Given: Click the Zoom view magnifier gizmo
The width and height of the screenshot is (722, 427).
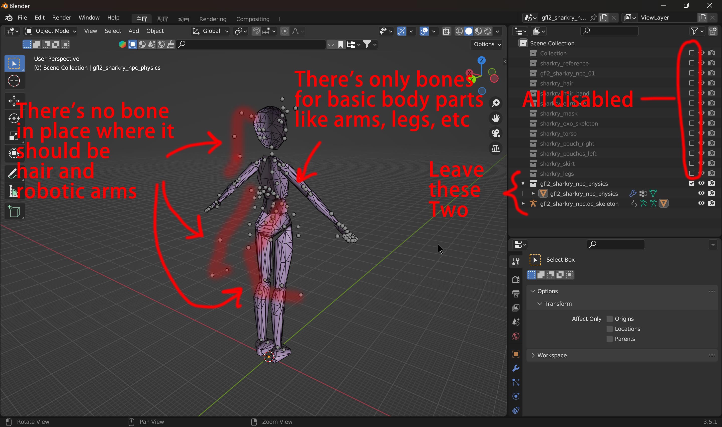Looking at the screenshot, I should point(496,103).
